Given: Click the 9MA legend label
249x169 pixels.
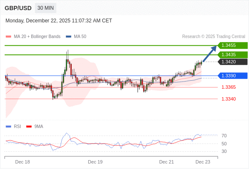Looking at the screenshot, I should [39, 127].
